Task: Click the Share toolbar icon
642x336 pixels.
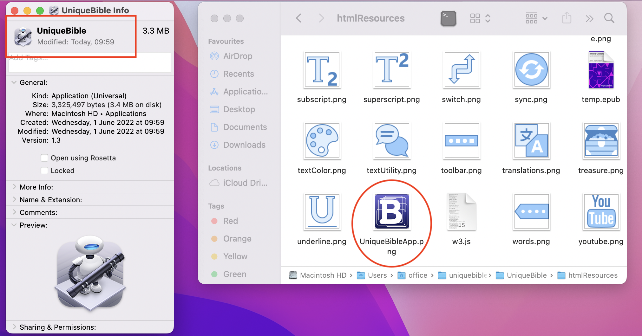Action: pos(567,18)
